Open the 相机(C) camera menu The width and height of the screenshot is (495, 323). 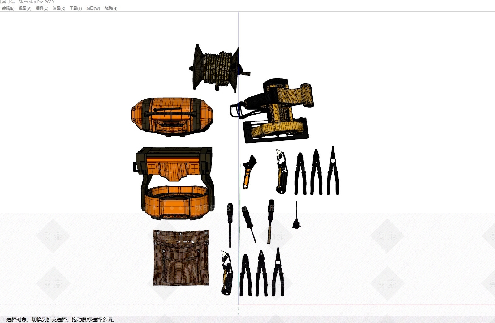point(42,8)
